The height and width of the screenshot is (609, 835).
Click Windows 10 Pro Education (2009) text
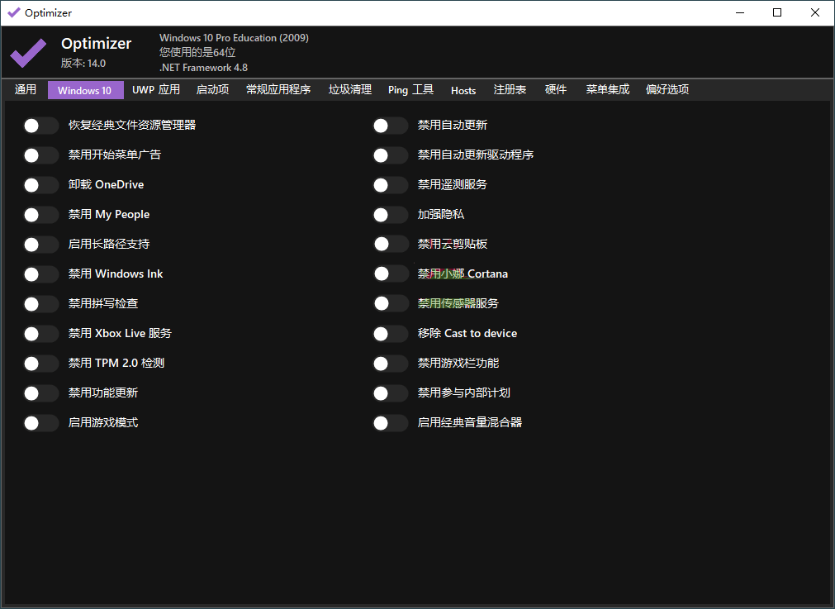[x=234, y=38]
